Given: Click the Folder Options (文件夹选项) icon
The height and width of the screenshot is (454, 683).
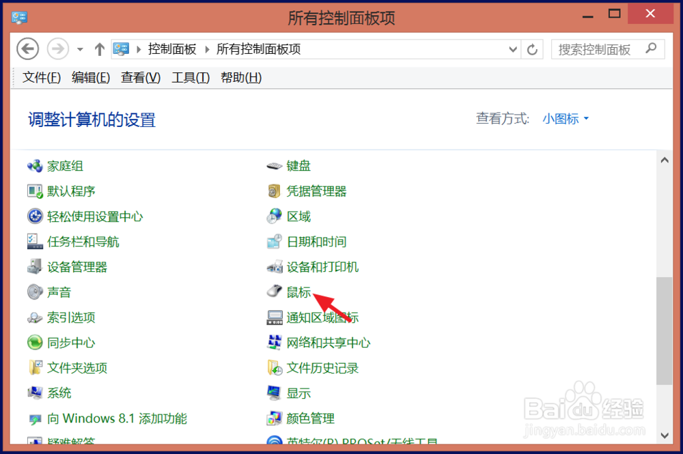Looking at the screenshot, I should (35, 368).
